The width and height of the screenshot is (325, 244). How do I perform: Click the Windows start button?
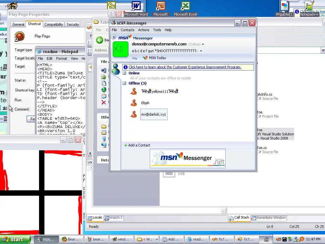tap(15, 240)
